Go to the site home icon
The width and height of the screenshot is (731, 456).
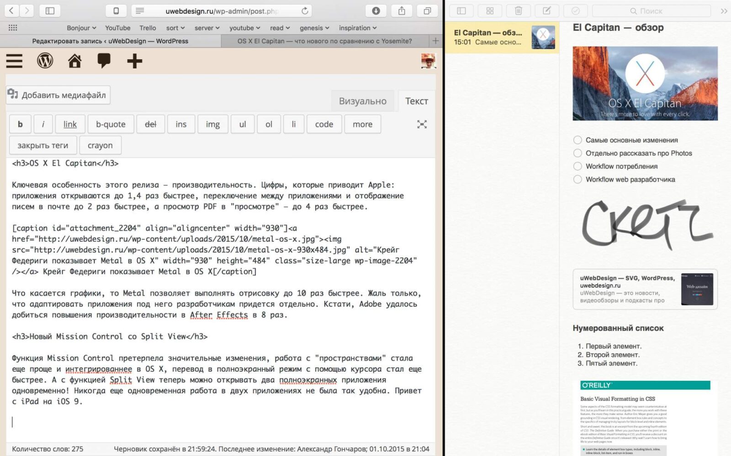[74, 61]
